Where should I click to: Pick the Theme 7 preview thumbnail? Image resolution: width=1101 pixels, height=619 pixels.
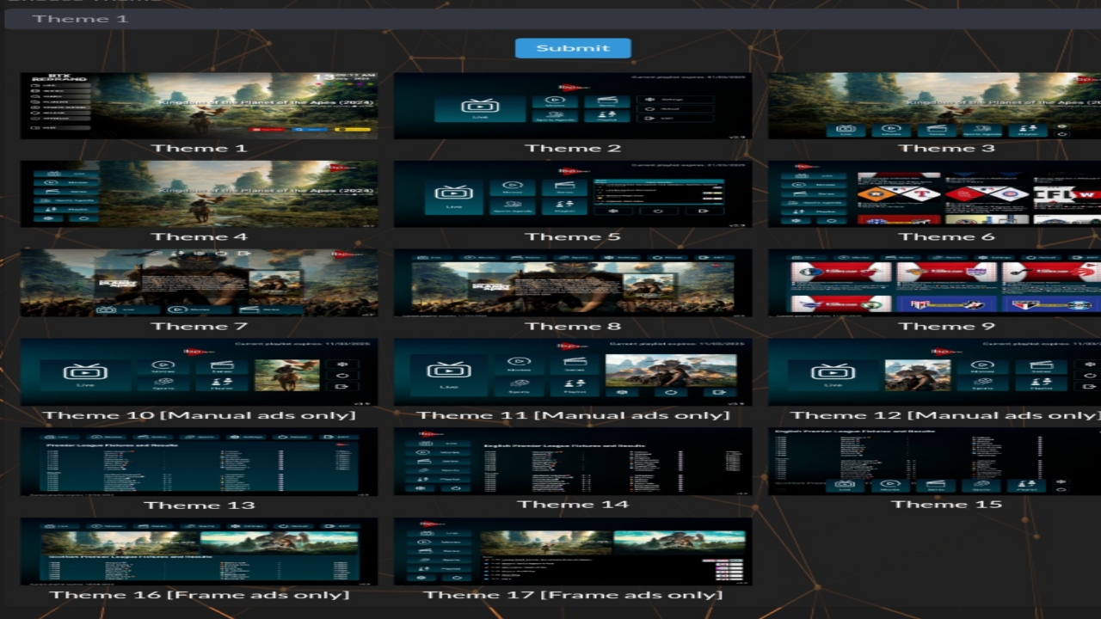(199, 283)
